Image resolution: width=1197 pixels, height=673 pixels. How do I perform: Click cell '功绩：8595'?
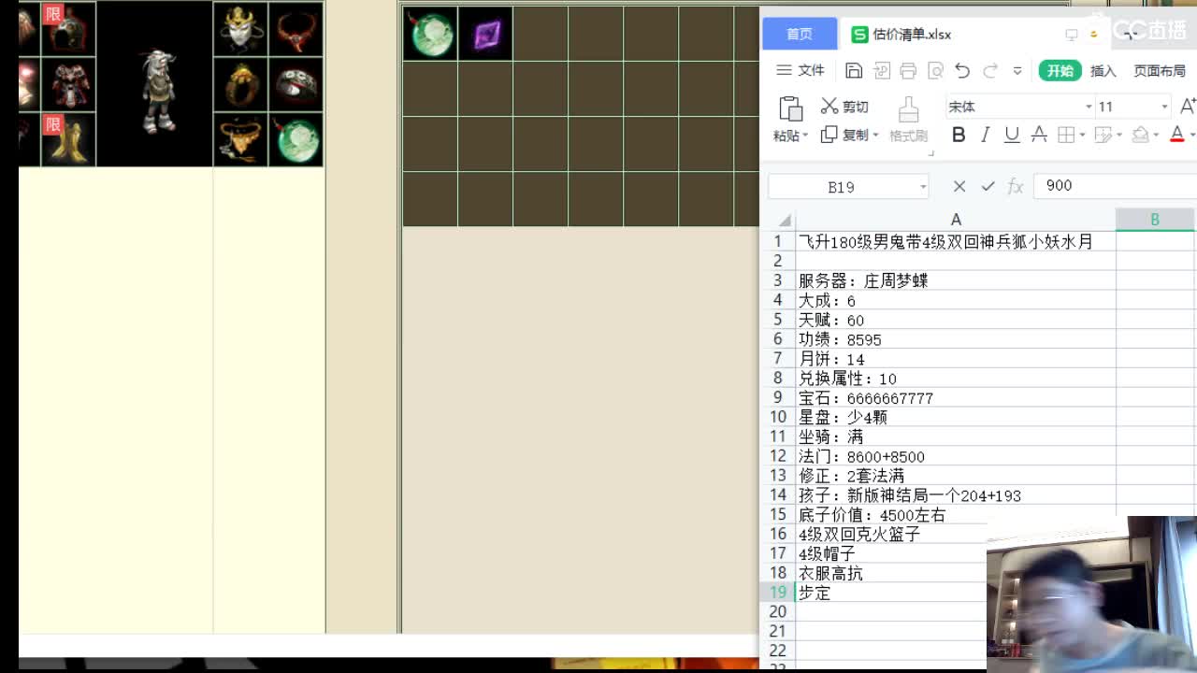956,339
